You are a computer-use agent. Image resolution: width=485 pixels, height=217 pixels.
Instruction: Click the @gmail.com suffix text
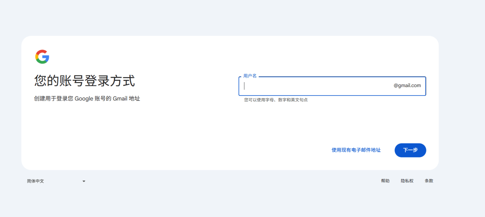(407, 86)
